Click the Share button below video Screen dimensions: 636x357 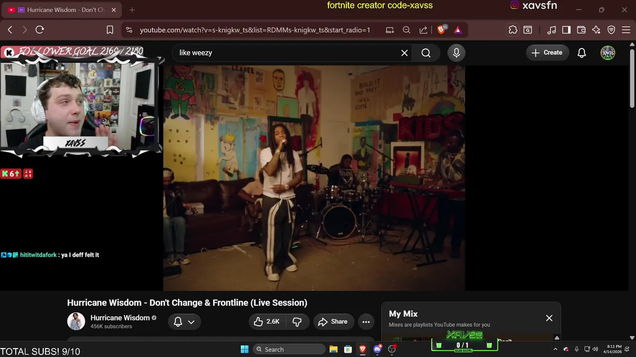pyautogui.click(x=333, y=321)
